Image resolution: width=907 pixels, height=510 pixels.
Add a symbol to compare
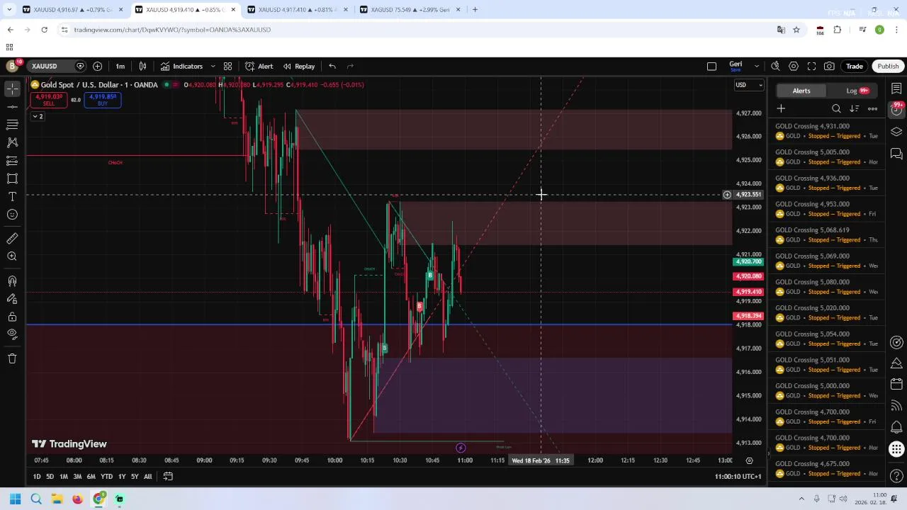97,66
